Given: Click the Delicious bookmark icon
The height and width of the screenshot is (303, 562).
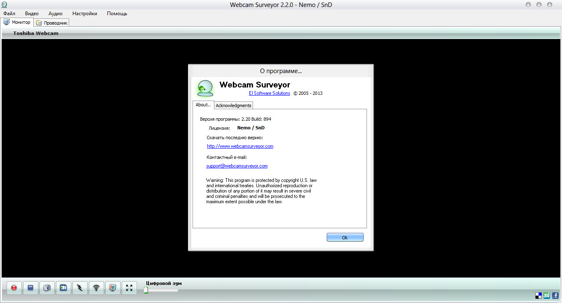Looking at the screenshot, I should (539, 295).
